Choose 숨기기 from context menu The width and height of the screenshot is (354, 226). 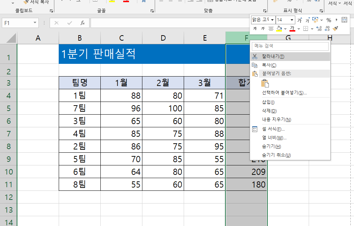tap(290, 147)
